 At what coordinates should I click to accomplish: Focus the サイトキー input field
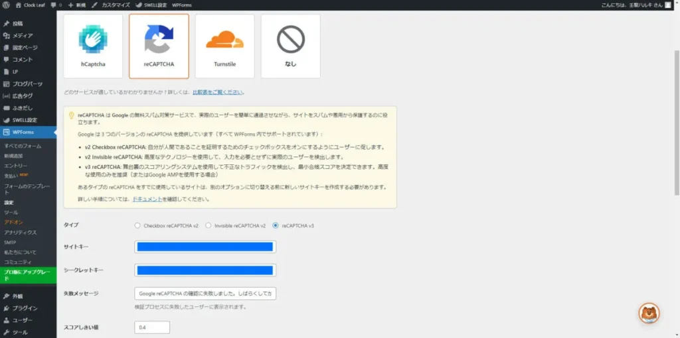click(x=205, y=247)
